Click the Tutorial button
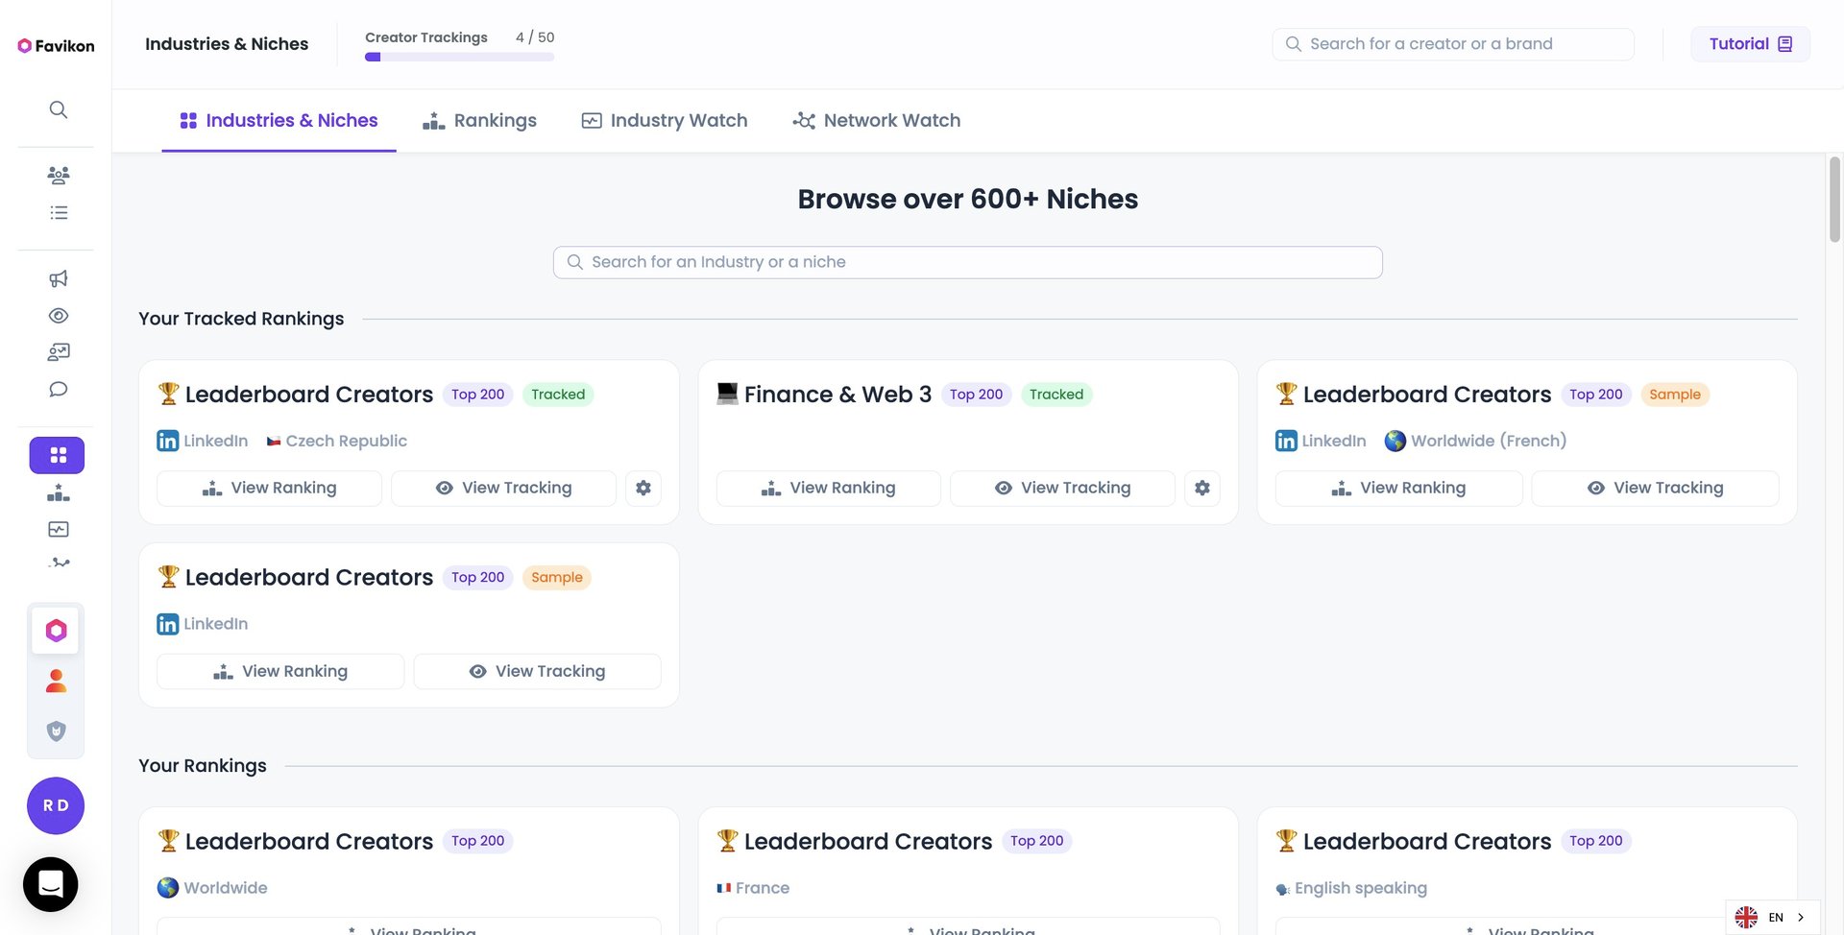 pos(1750,44)
